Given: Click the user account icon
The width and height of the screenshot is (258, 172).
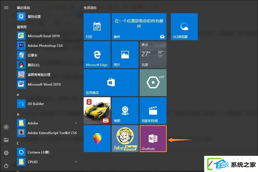Looking at the screenshot, I should click(x=6, y=127).
